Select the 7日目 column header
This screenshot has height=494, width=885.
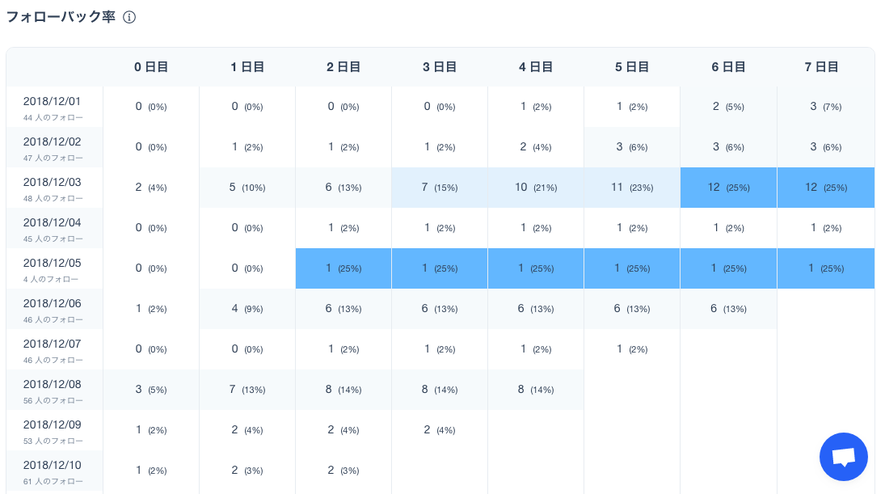pos(821,67)
